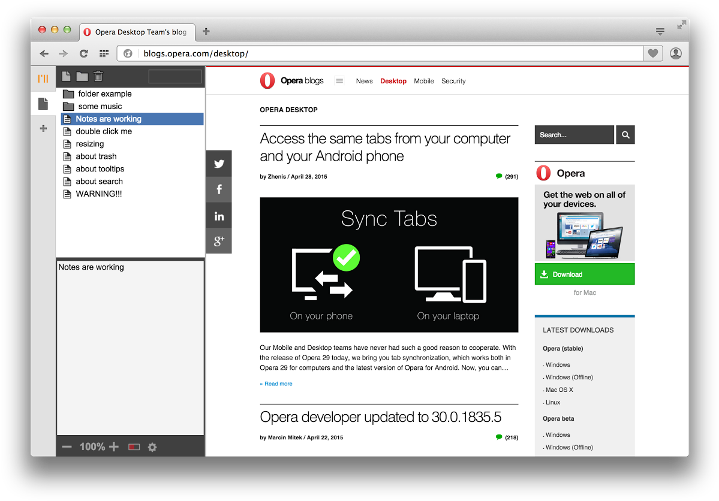719x501 pixels.
Task: Click the green Download button
Action: (x=584, y=274)
